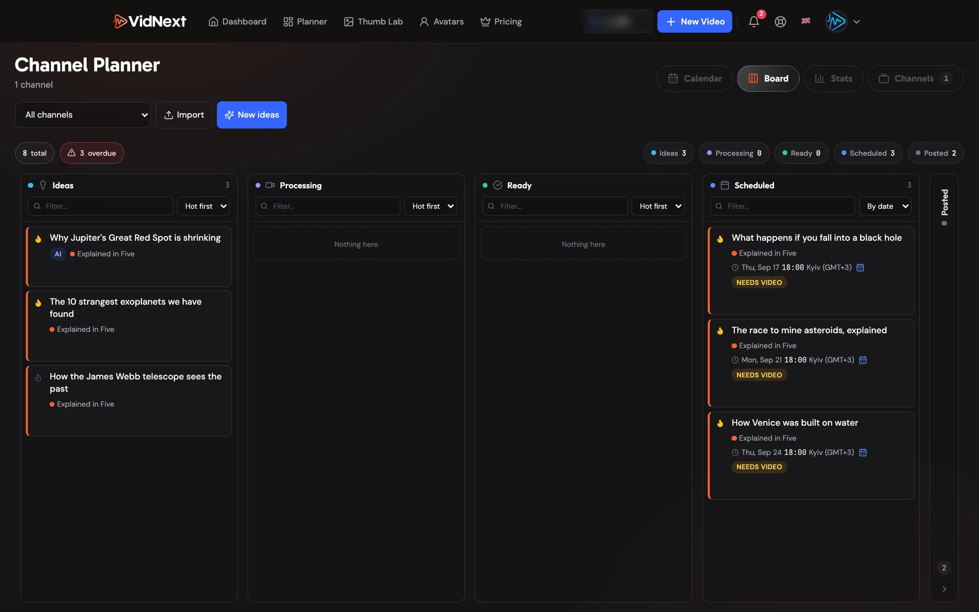
Task: Toggle flame on Jupiter's Red Spot card
Action: tap(38, 239)
